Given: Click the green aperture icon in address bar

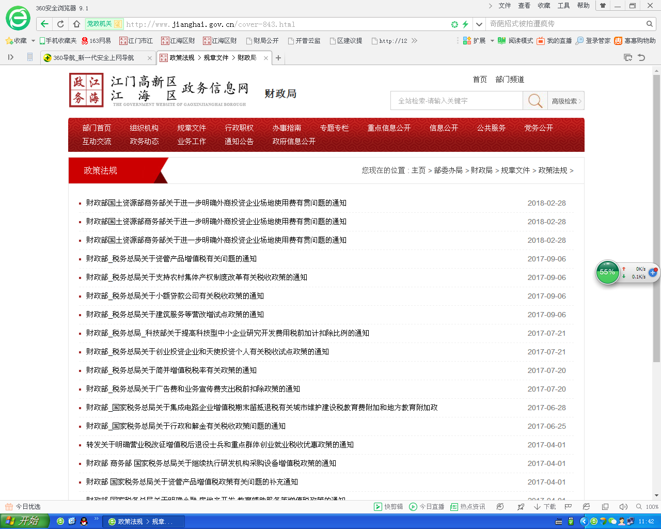Looking at the screenshot, I should (x=454, y=24).
